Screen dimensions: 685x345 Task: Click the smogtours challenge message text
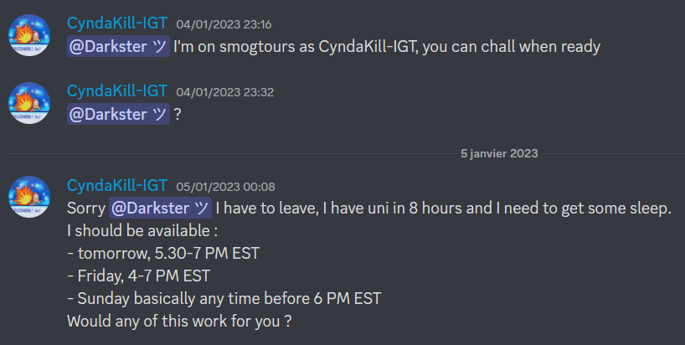(x=387, y=46)
